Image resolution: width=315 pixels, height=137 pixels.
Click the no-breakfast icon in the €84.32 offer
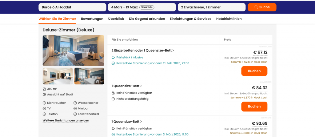pyautogui.click(x=113, y=93)
